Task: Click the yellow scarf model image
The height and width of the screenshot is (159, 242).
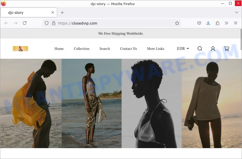Action: [31, 103]
